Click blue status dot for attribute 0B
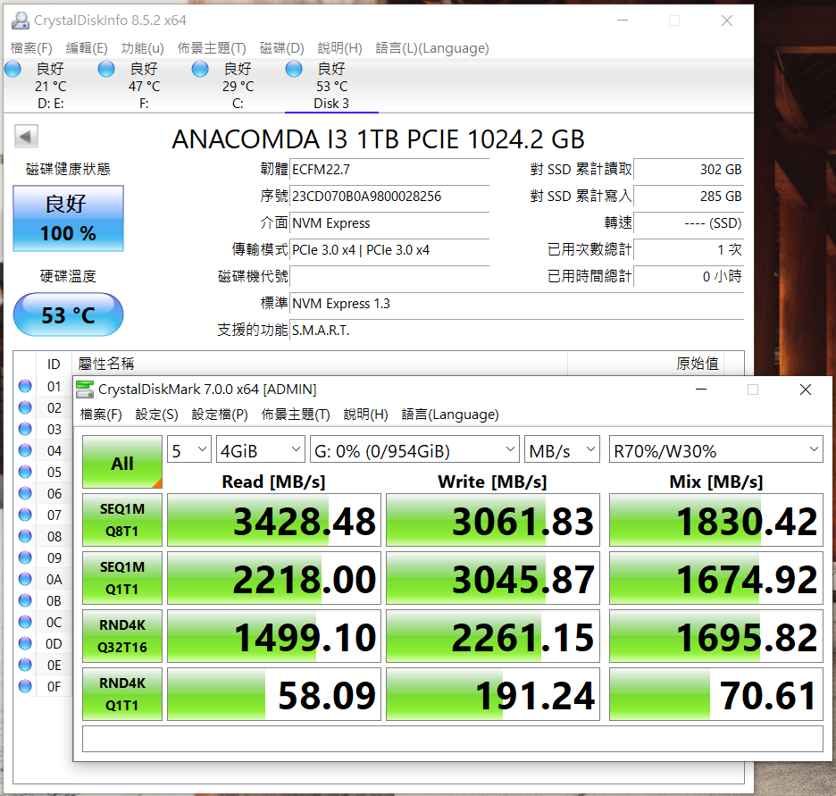This screenshot has height=796, width=836. [x=25, y=600]
